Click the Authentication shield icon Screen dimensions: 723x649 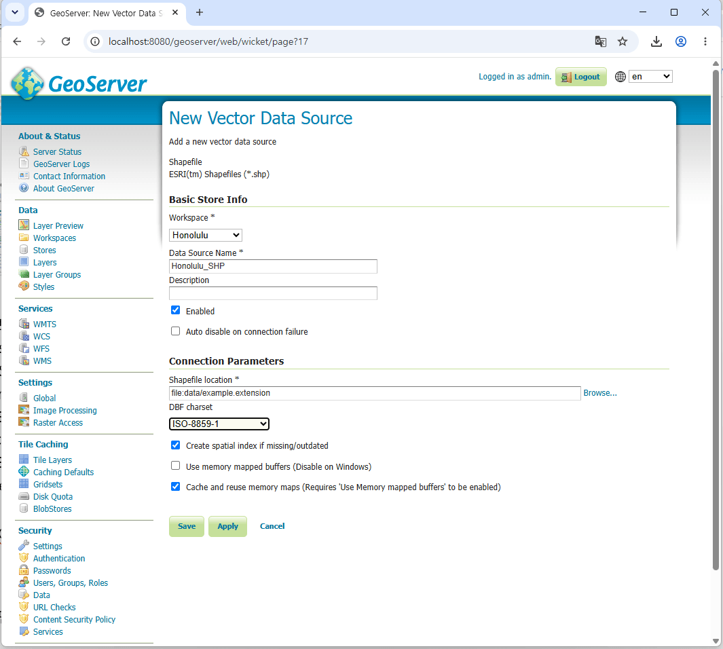pos(24,558)
